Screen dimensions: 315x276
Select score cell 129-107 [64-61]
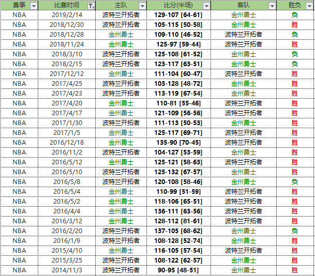pyautogui.click(x=178, y=15)
